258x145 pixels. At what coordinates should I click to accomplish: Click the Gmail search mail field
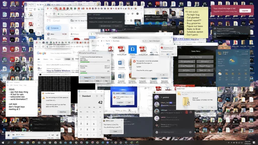click(79, 21)
